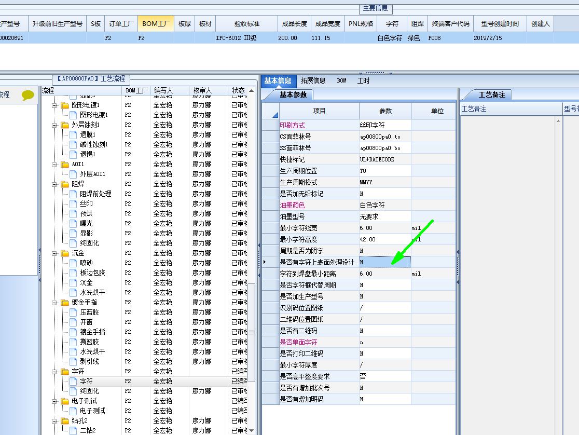
Task: Click the 外层蚀刻1 folder icon
Action: coord(65,125)
